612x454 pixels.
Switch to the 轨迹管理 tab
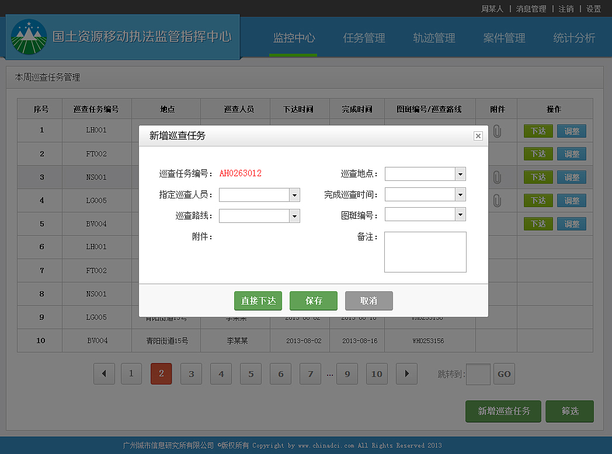point(434,38)
